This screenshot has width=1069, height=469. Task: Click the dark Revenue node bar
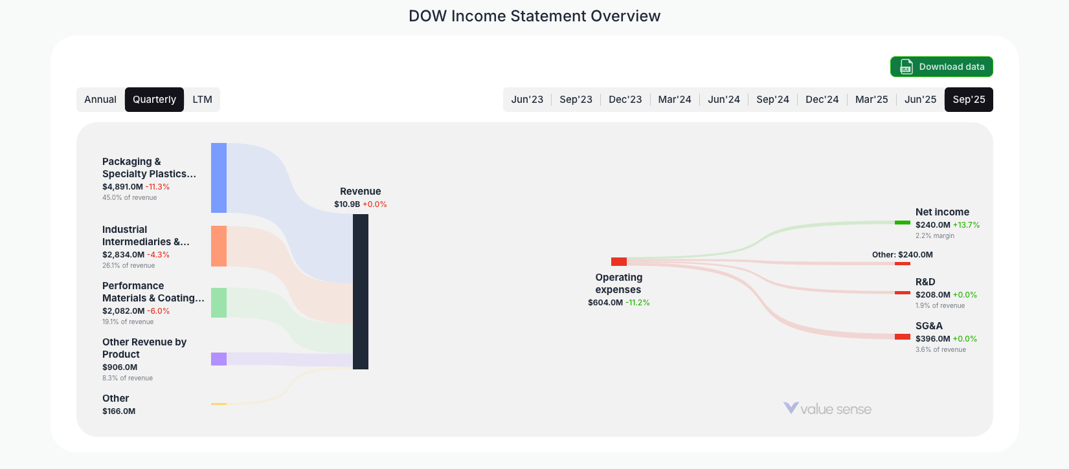(x=361, y=292)
